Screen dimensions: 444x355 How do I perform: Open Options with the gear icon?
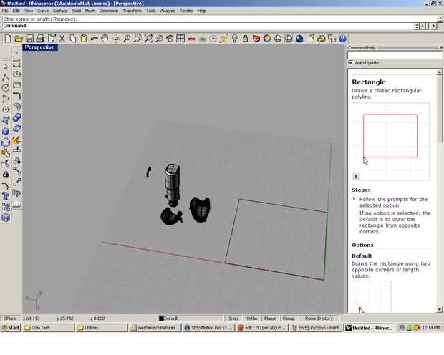(x=321, y=39)
